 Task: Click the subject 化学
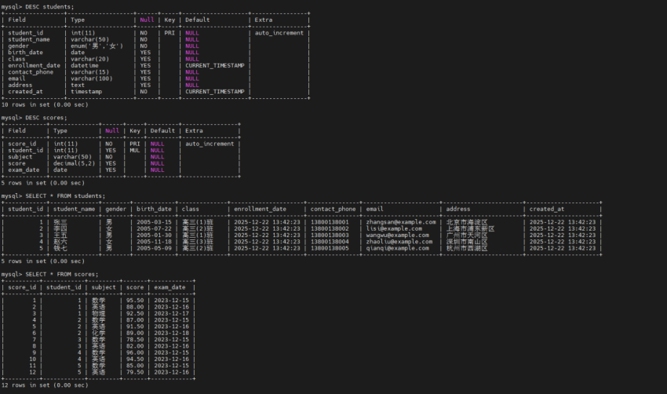[99, 333]
